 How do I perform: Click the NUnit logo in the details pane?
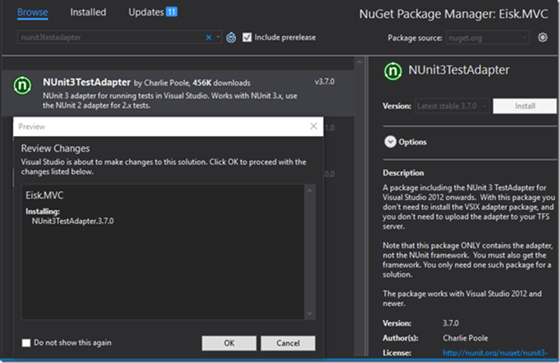pyautogui.click(x=393, y=71)
